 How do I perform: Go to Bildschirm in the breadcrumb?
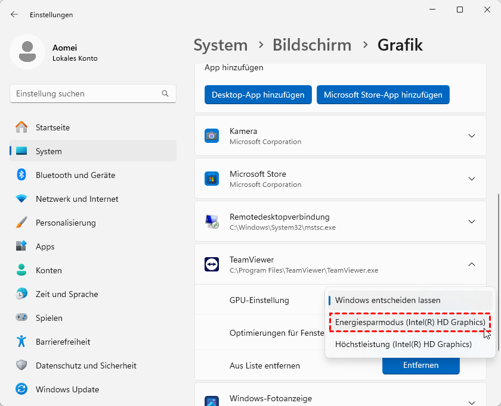(x=312, y=45)
